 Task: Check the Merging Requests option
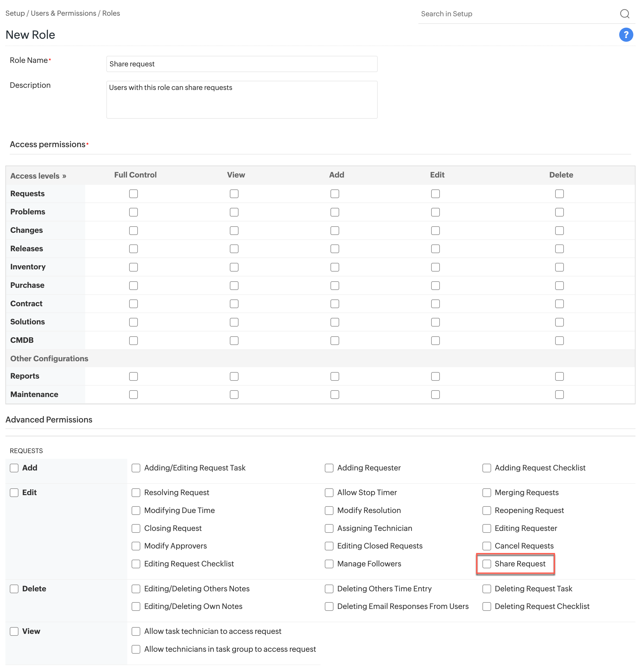[486, 493]
